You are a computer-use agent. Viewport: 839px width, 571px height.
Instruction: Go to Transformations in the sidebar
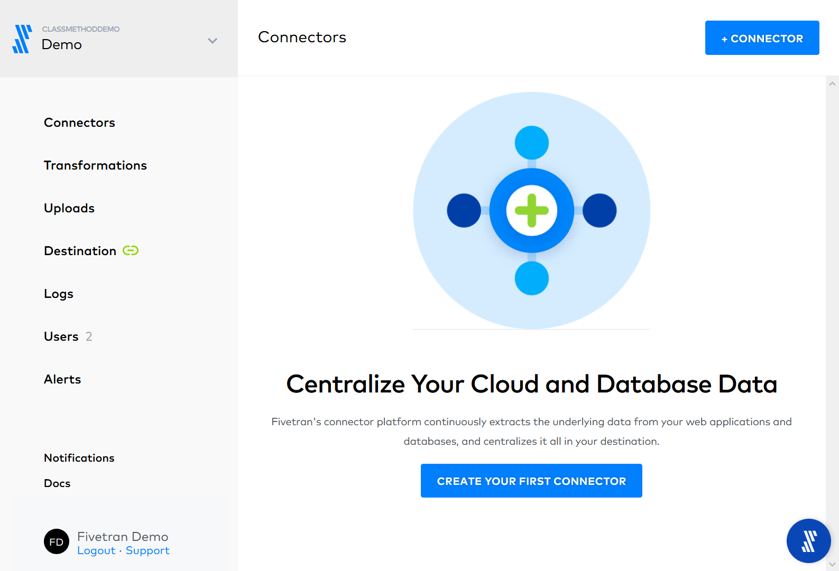click(x=95, y=165)
